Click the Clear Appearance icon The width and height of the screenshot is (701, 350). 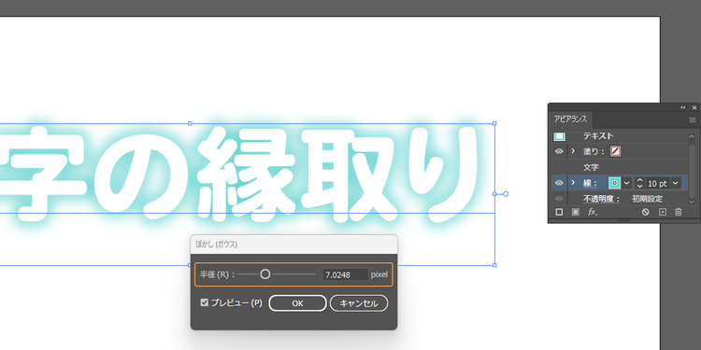pyautogui.click(x=645, y=212)
